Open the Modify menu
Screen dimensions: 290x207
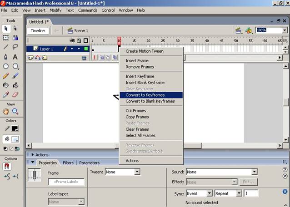point(55,10)
